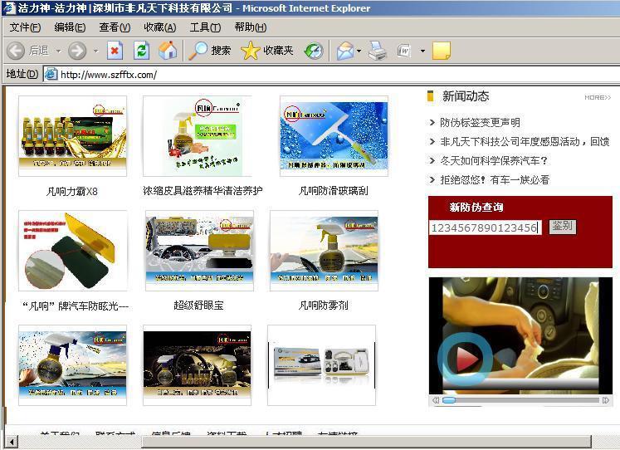The image size is (620, 450).
Task: Click 浓缩皮具滋养精华清洁养护 title link
Action: [x=203, y=191]
